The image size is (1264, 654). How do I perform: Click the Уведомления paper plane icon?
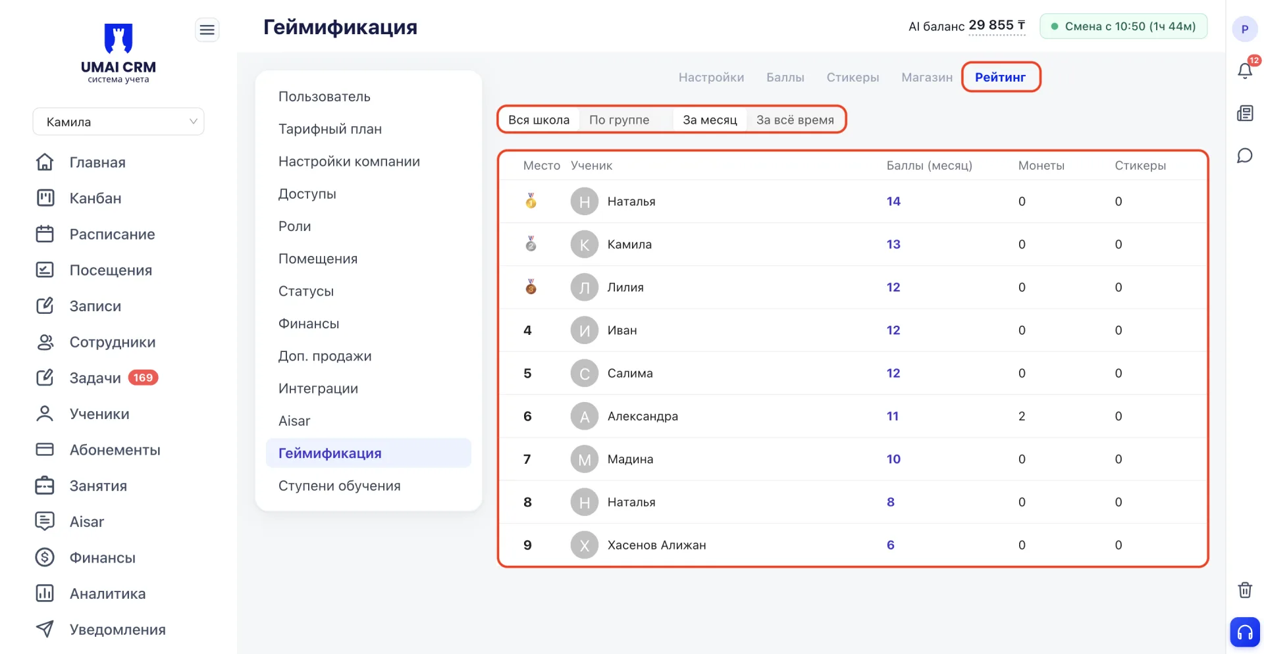click(45, 629)
